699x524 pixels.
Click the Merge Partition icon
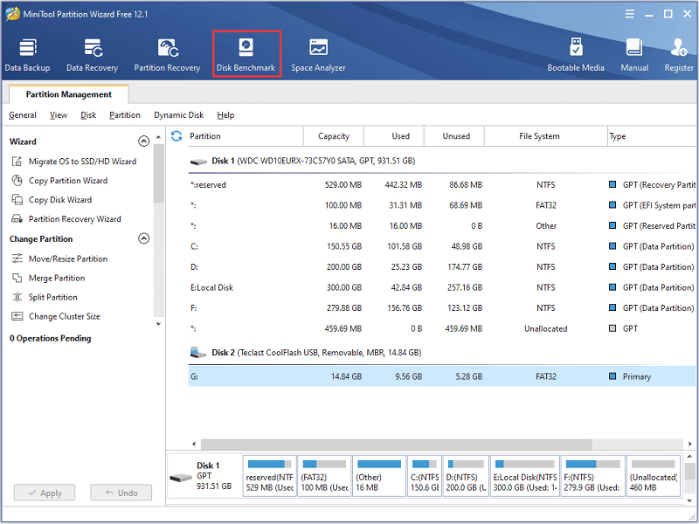point(17,278)
